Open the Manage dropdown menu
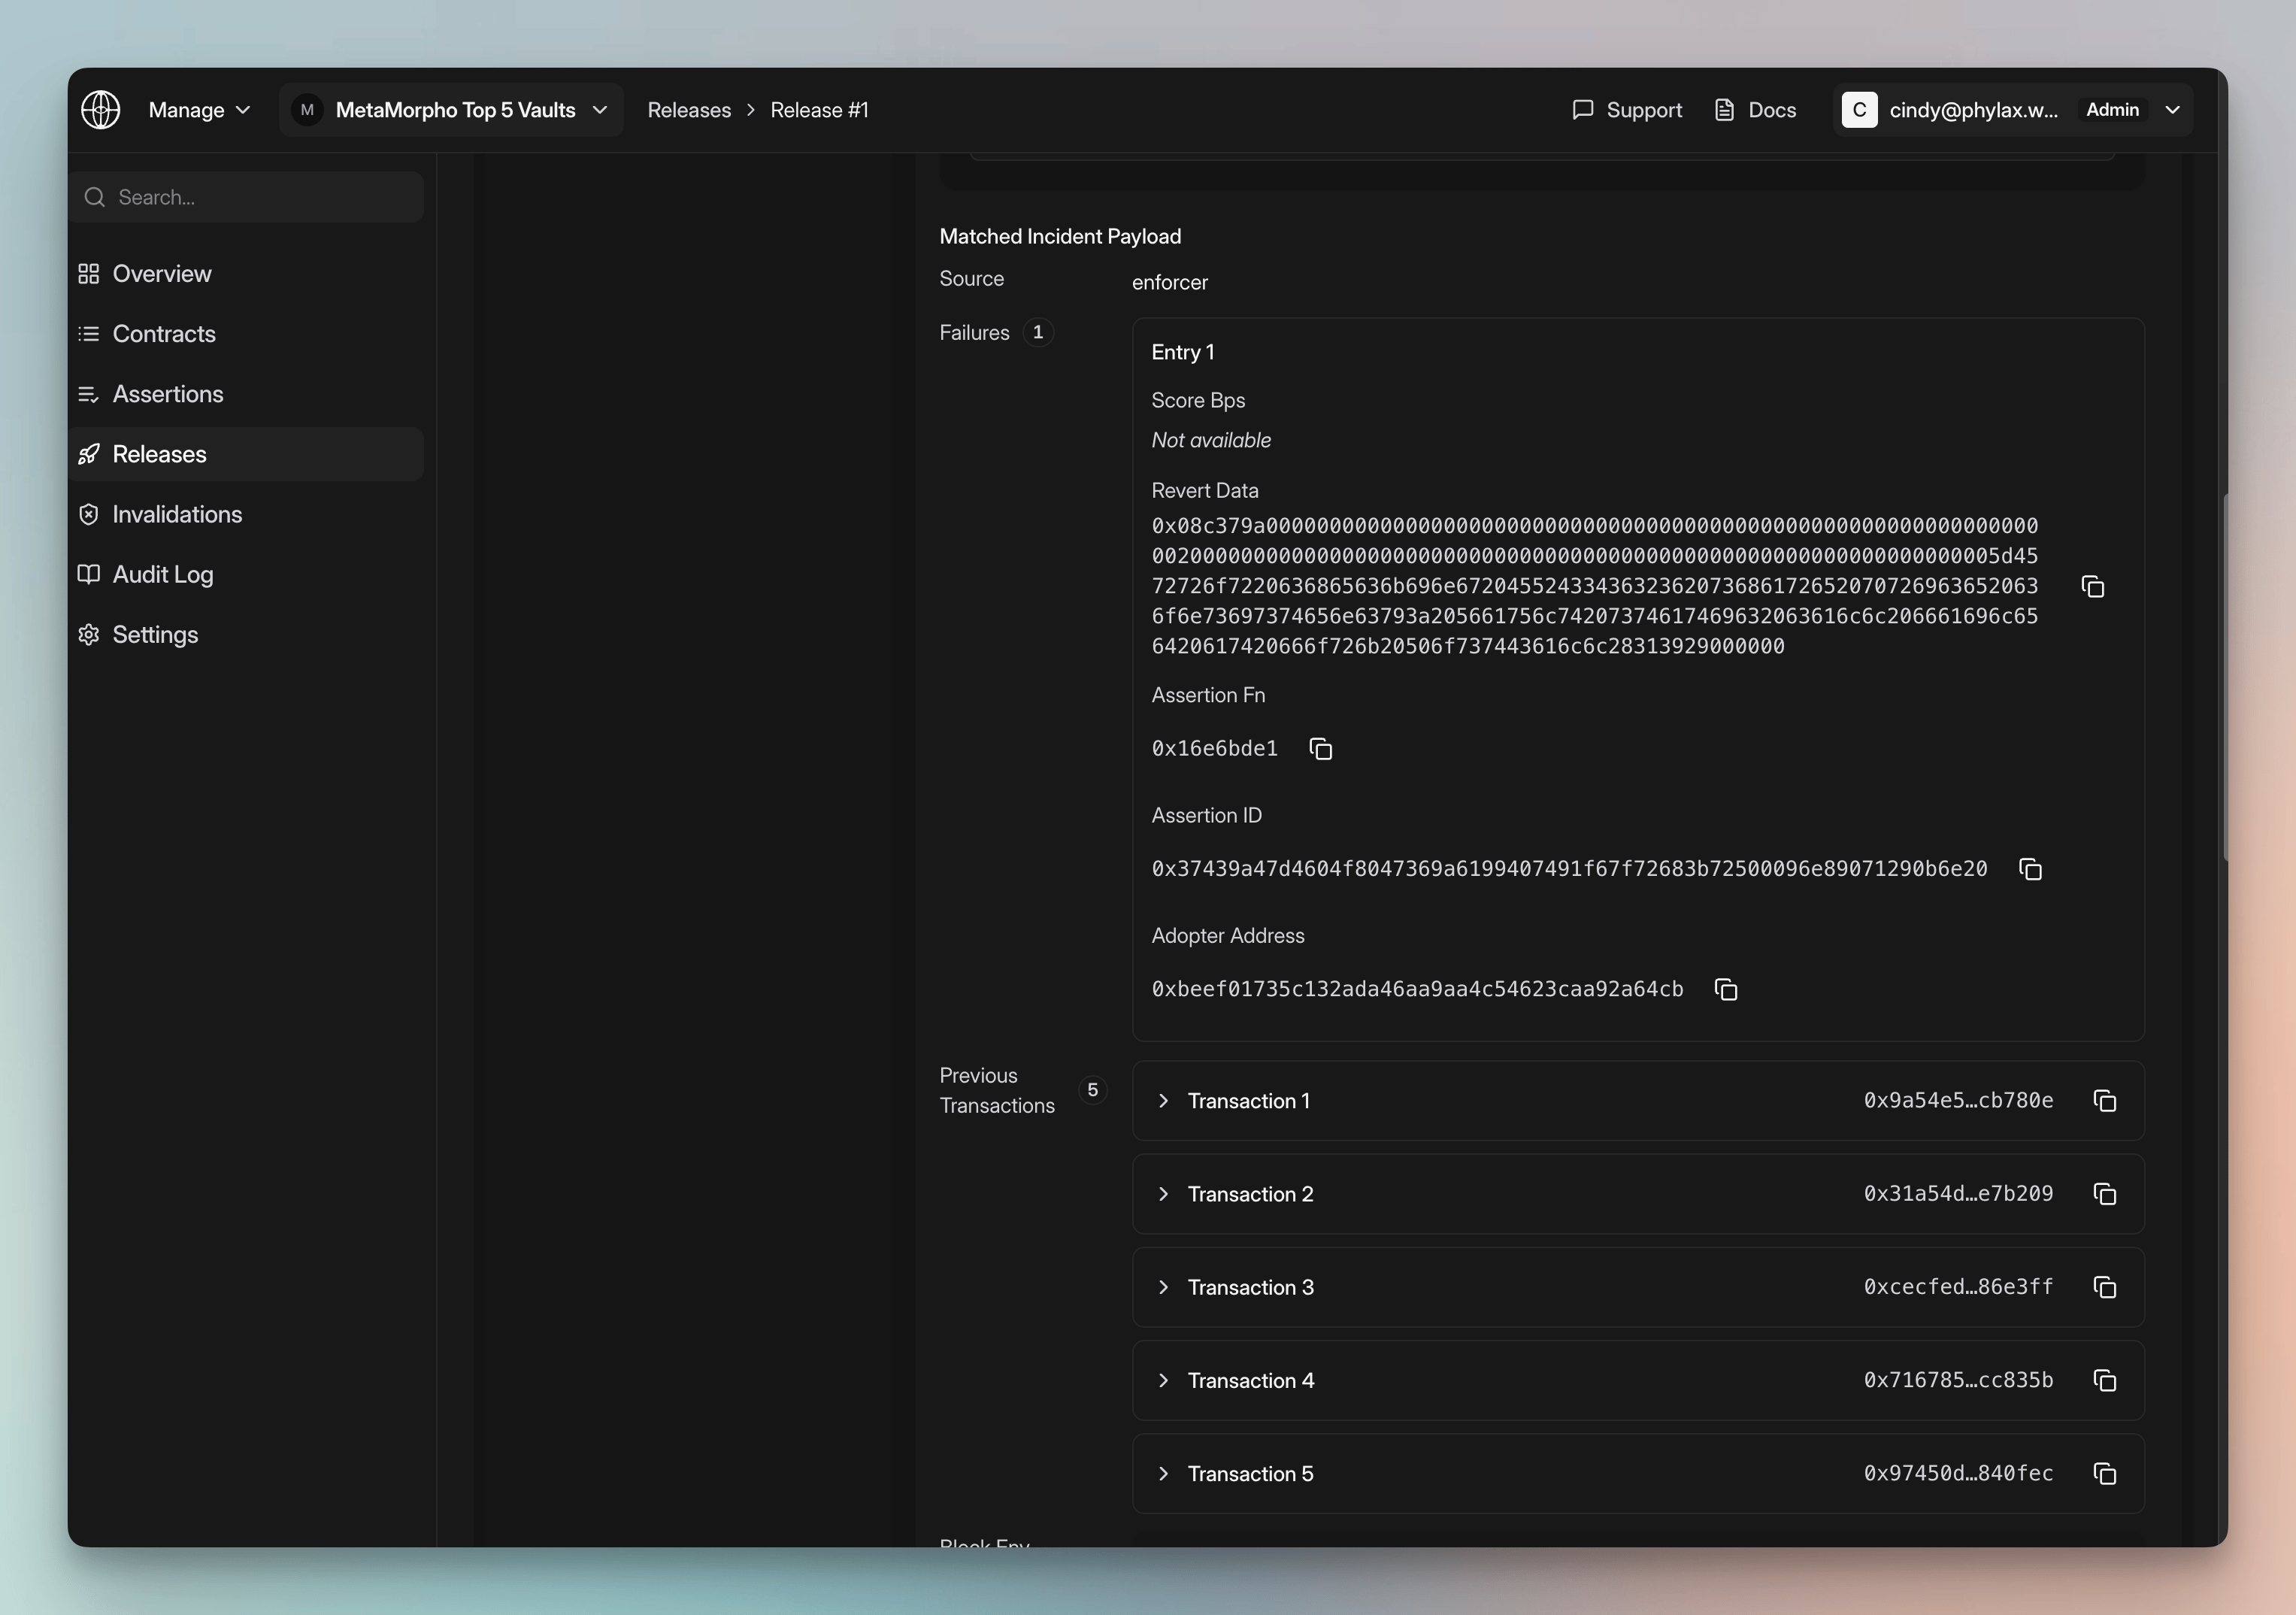The image size is (2296, 1615). click(x=199, y=110)
